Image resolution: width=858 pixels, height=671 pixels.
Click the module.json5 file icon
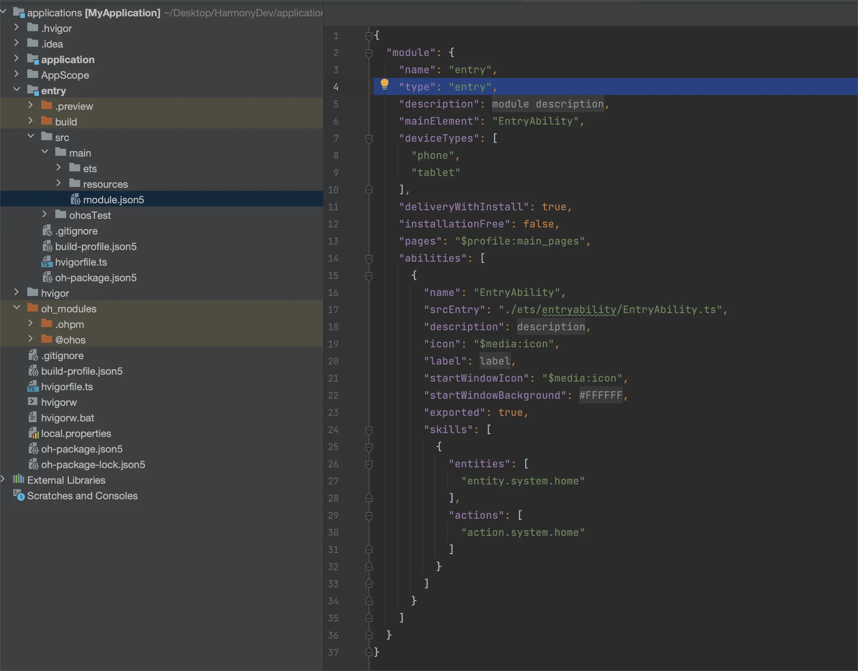click(75, 200)
